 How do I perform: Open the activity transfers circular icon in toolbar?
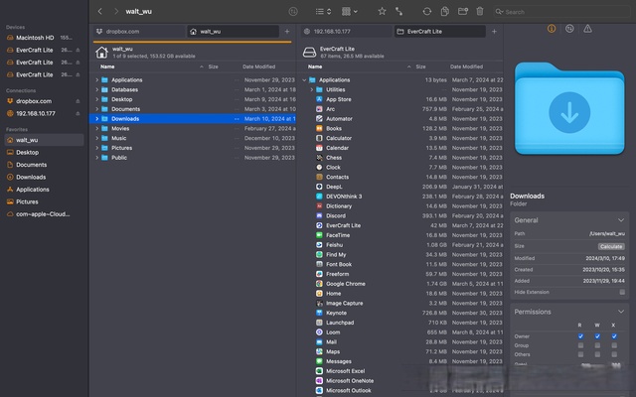click(293, 11)
